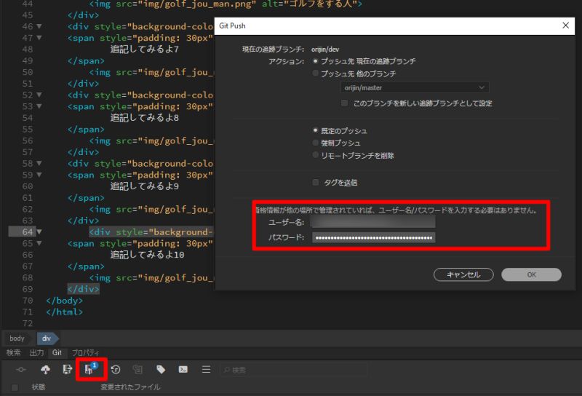Click the </body> closing tag on line 70
Viewport: 582px width, 396px height.
click(x=64, y=301)
